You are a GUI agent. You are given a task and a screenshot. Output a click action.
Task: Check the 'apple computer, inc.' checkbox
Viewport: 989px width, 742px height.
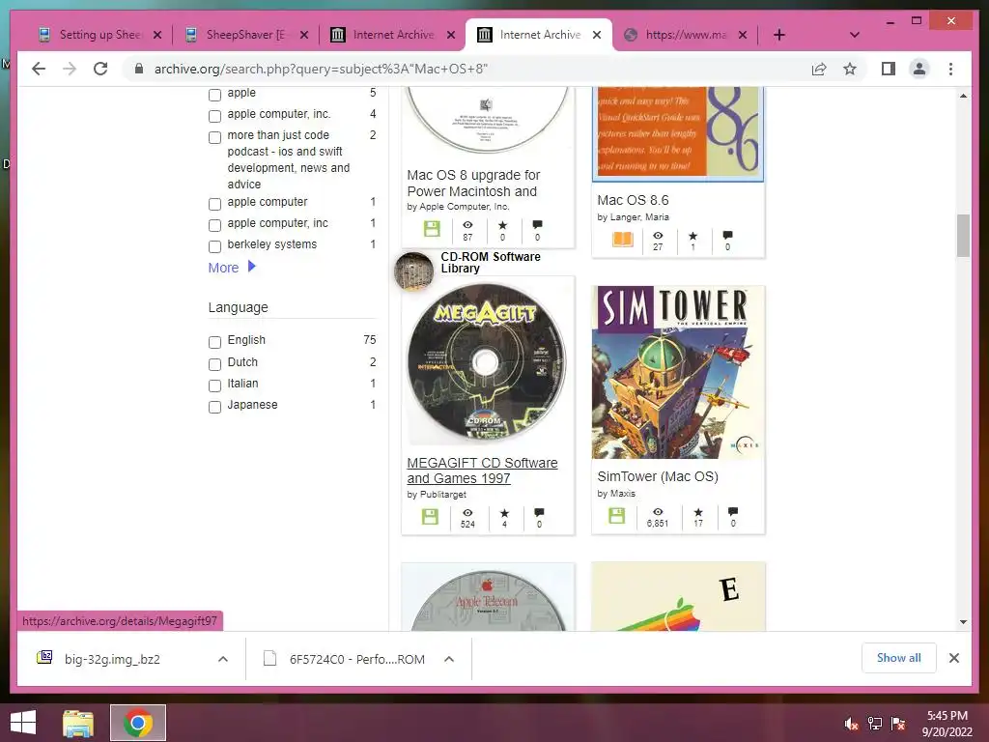tap(214, 116)
